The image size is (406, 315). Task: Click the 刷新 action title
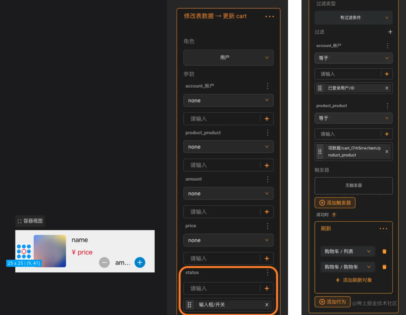[x=326, y=229]
